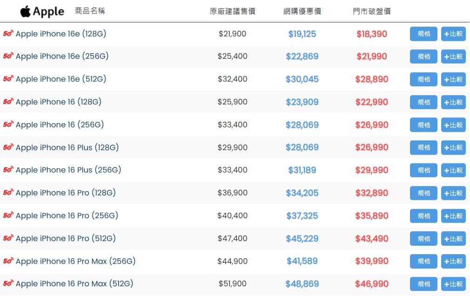Click 5G icon beside iPhone 16e (128G)
The width and height of the screenshot is (470, 296).
(8, 34)
